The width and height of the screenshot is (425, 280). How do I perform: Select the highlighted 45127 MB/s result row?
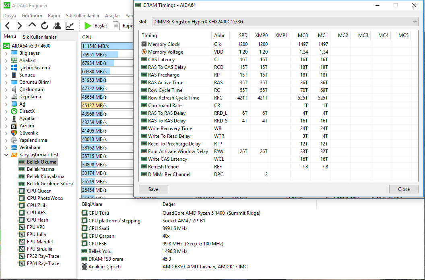tap(107, 105)
